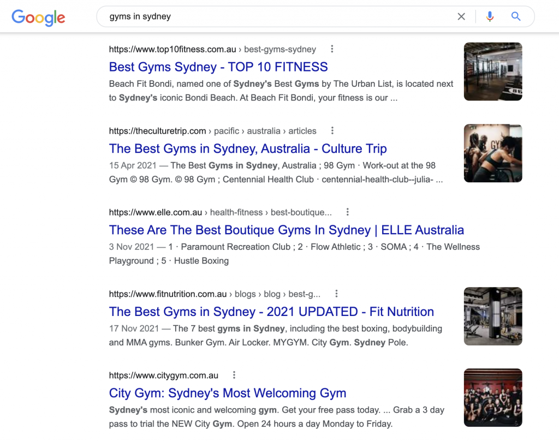Click the top10fitness.com.au URL breadcrumb
Image resolution: width=559 pixels, height=442 pixels.
[212, 49]
